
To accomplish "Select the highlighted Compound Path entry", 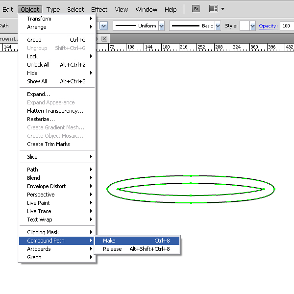I will coord(56,241).
